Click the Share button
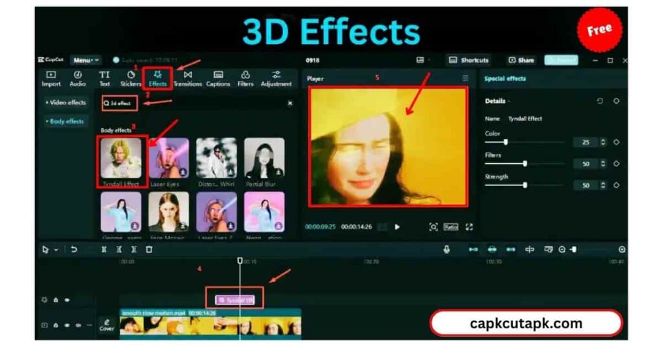 521,60
